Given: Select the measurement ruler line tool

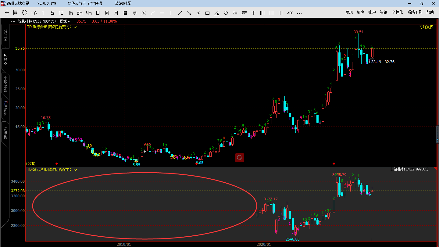Looking at the screenshot, I should click(253, 13).
